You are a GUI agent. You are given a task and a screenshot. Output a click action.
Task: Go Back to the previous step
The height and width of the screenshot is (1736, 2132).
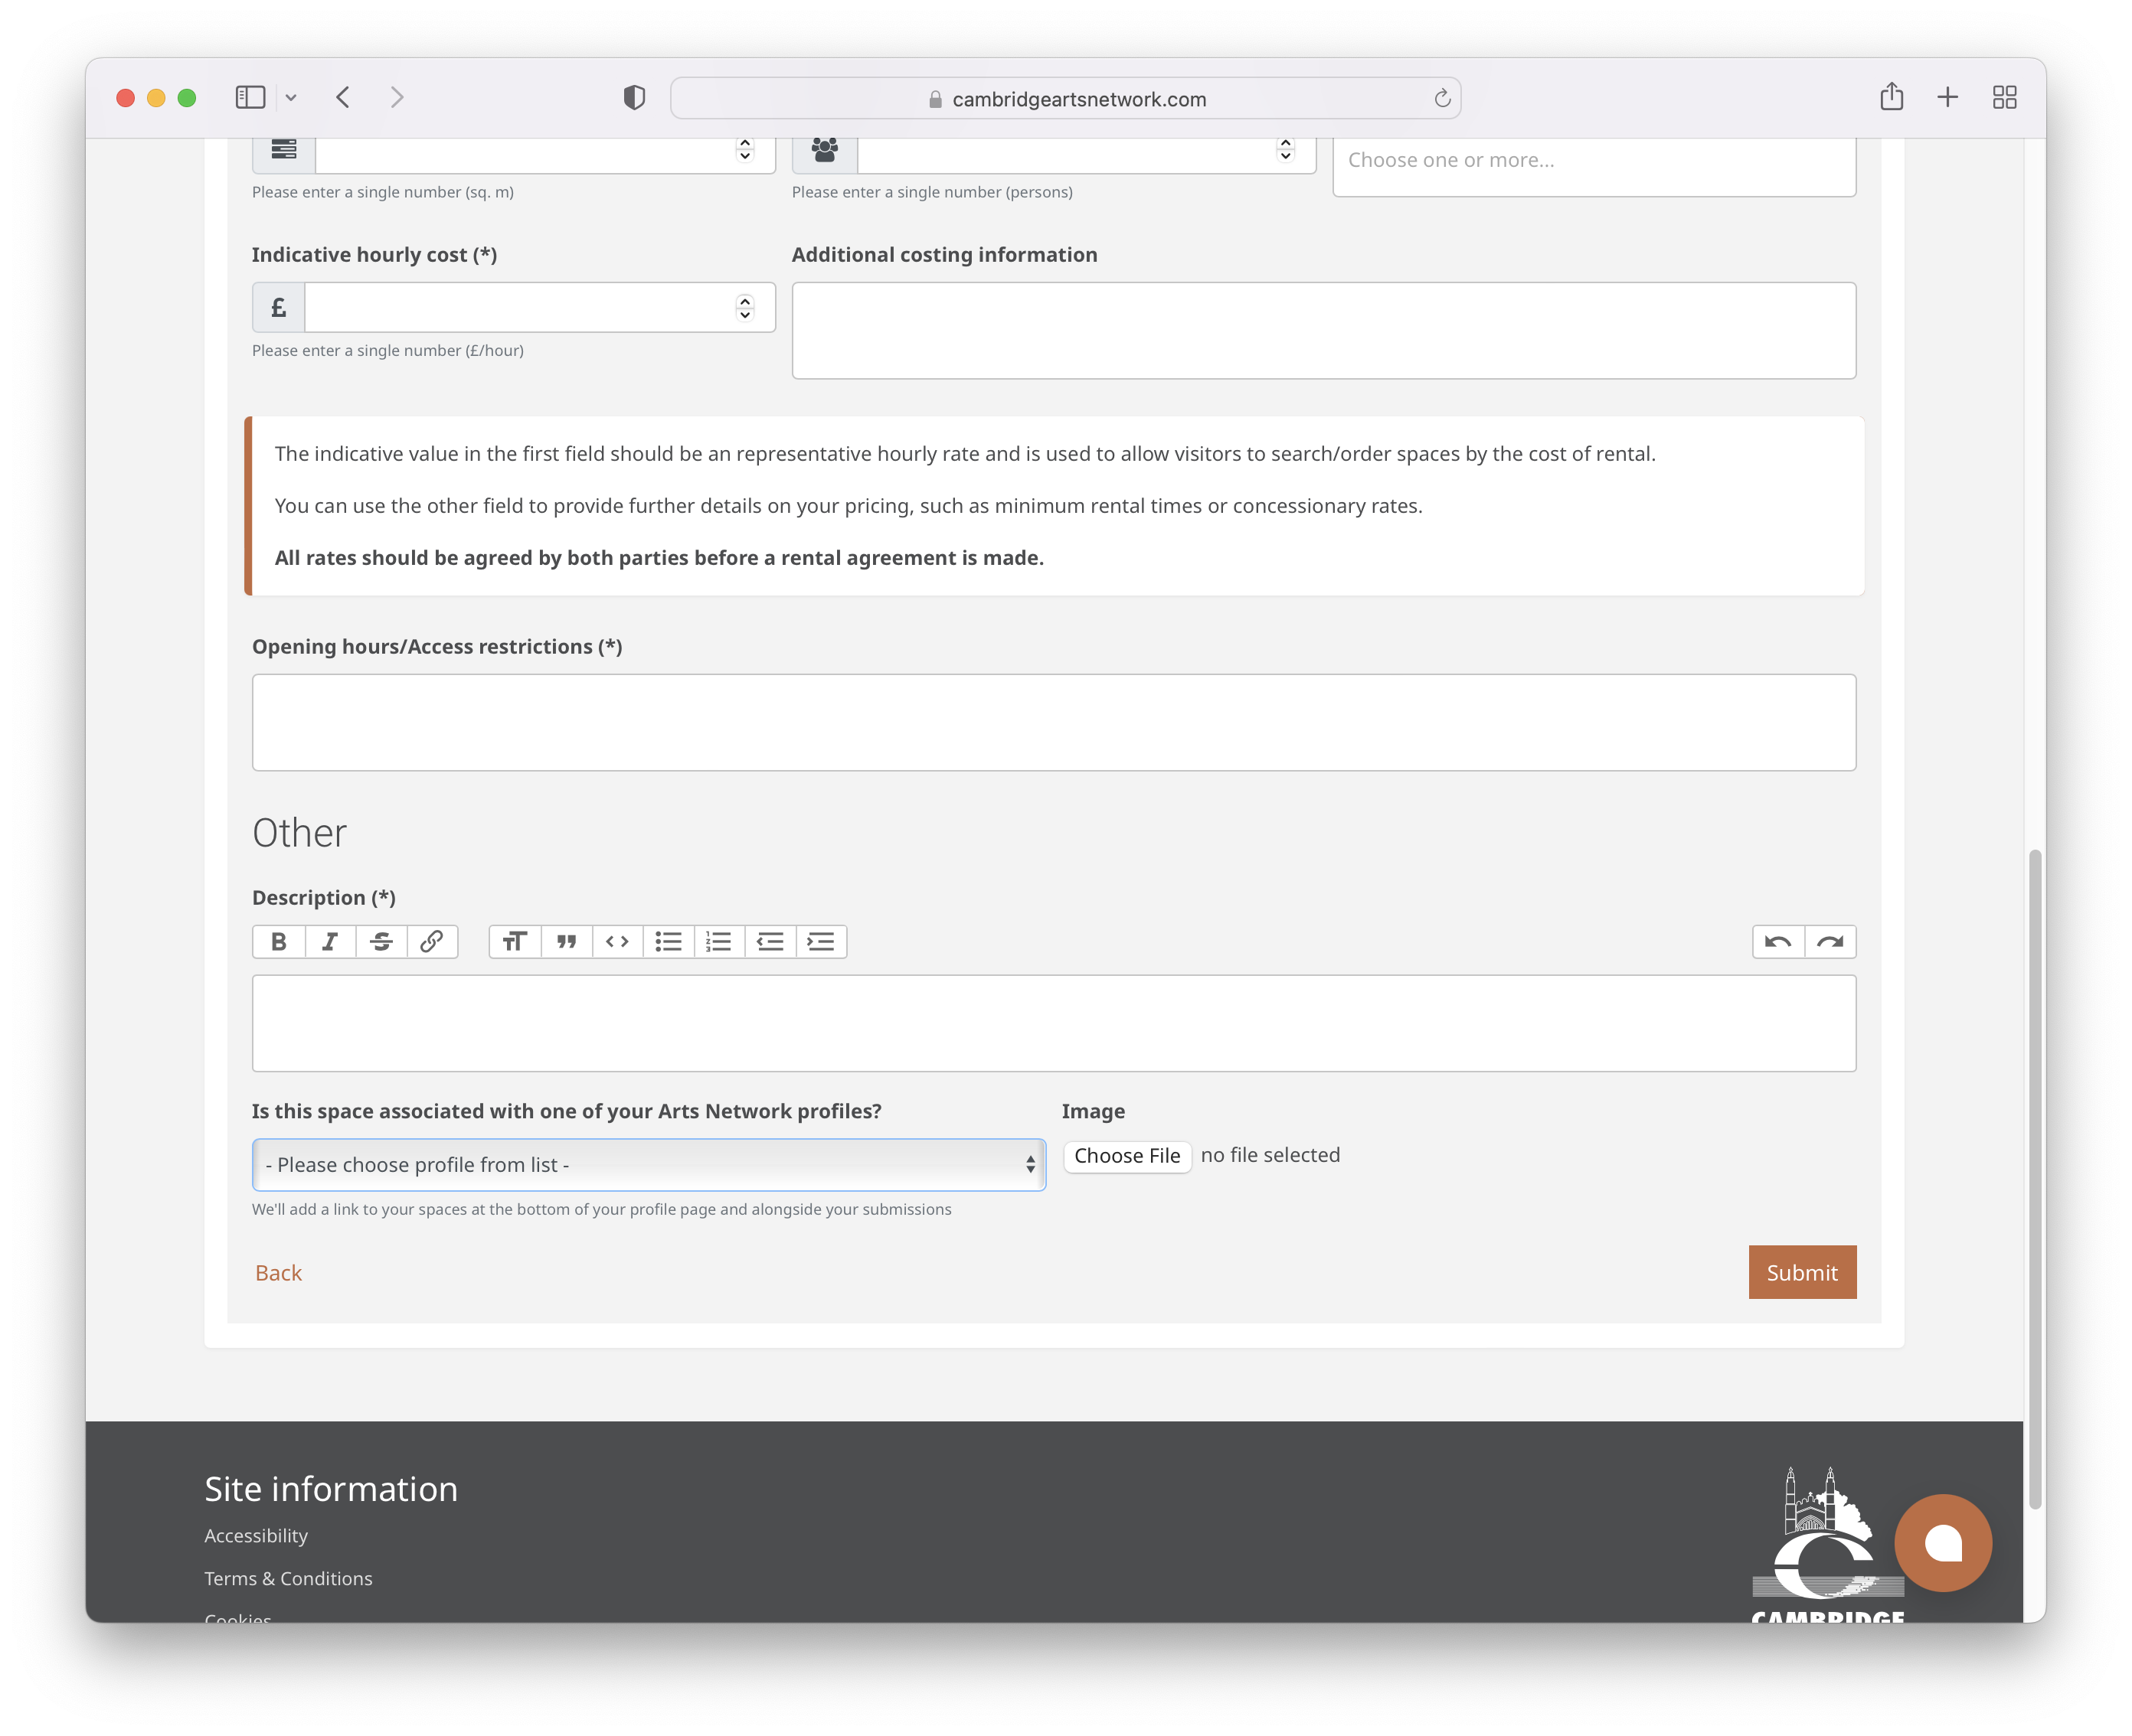278,1272
